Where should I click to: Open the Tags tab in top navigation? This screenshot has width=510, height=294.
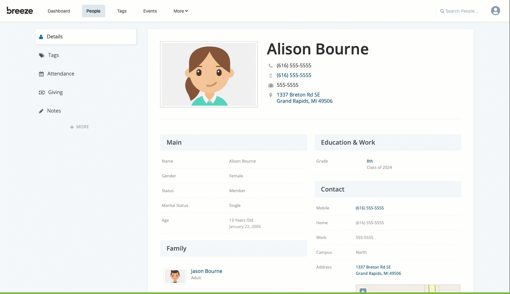coord(122,11)
